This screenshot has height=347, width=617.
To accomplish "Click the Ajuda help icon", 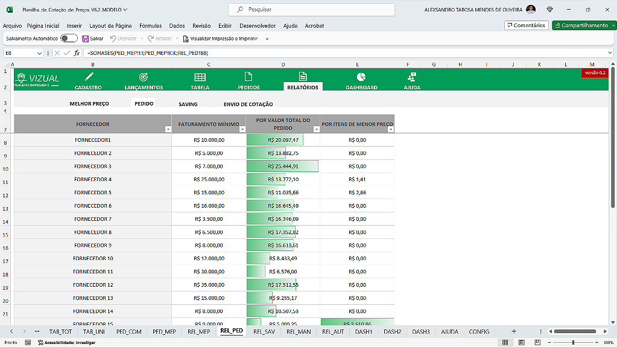I will [412, 77].
